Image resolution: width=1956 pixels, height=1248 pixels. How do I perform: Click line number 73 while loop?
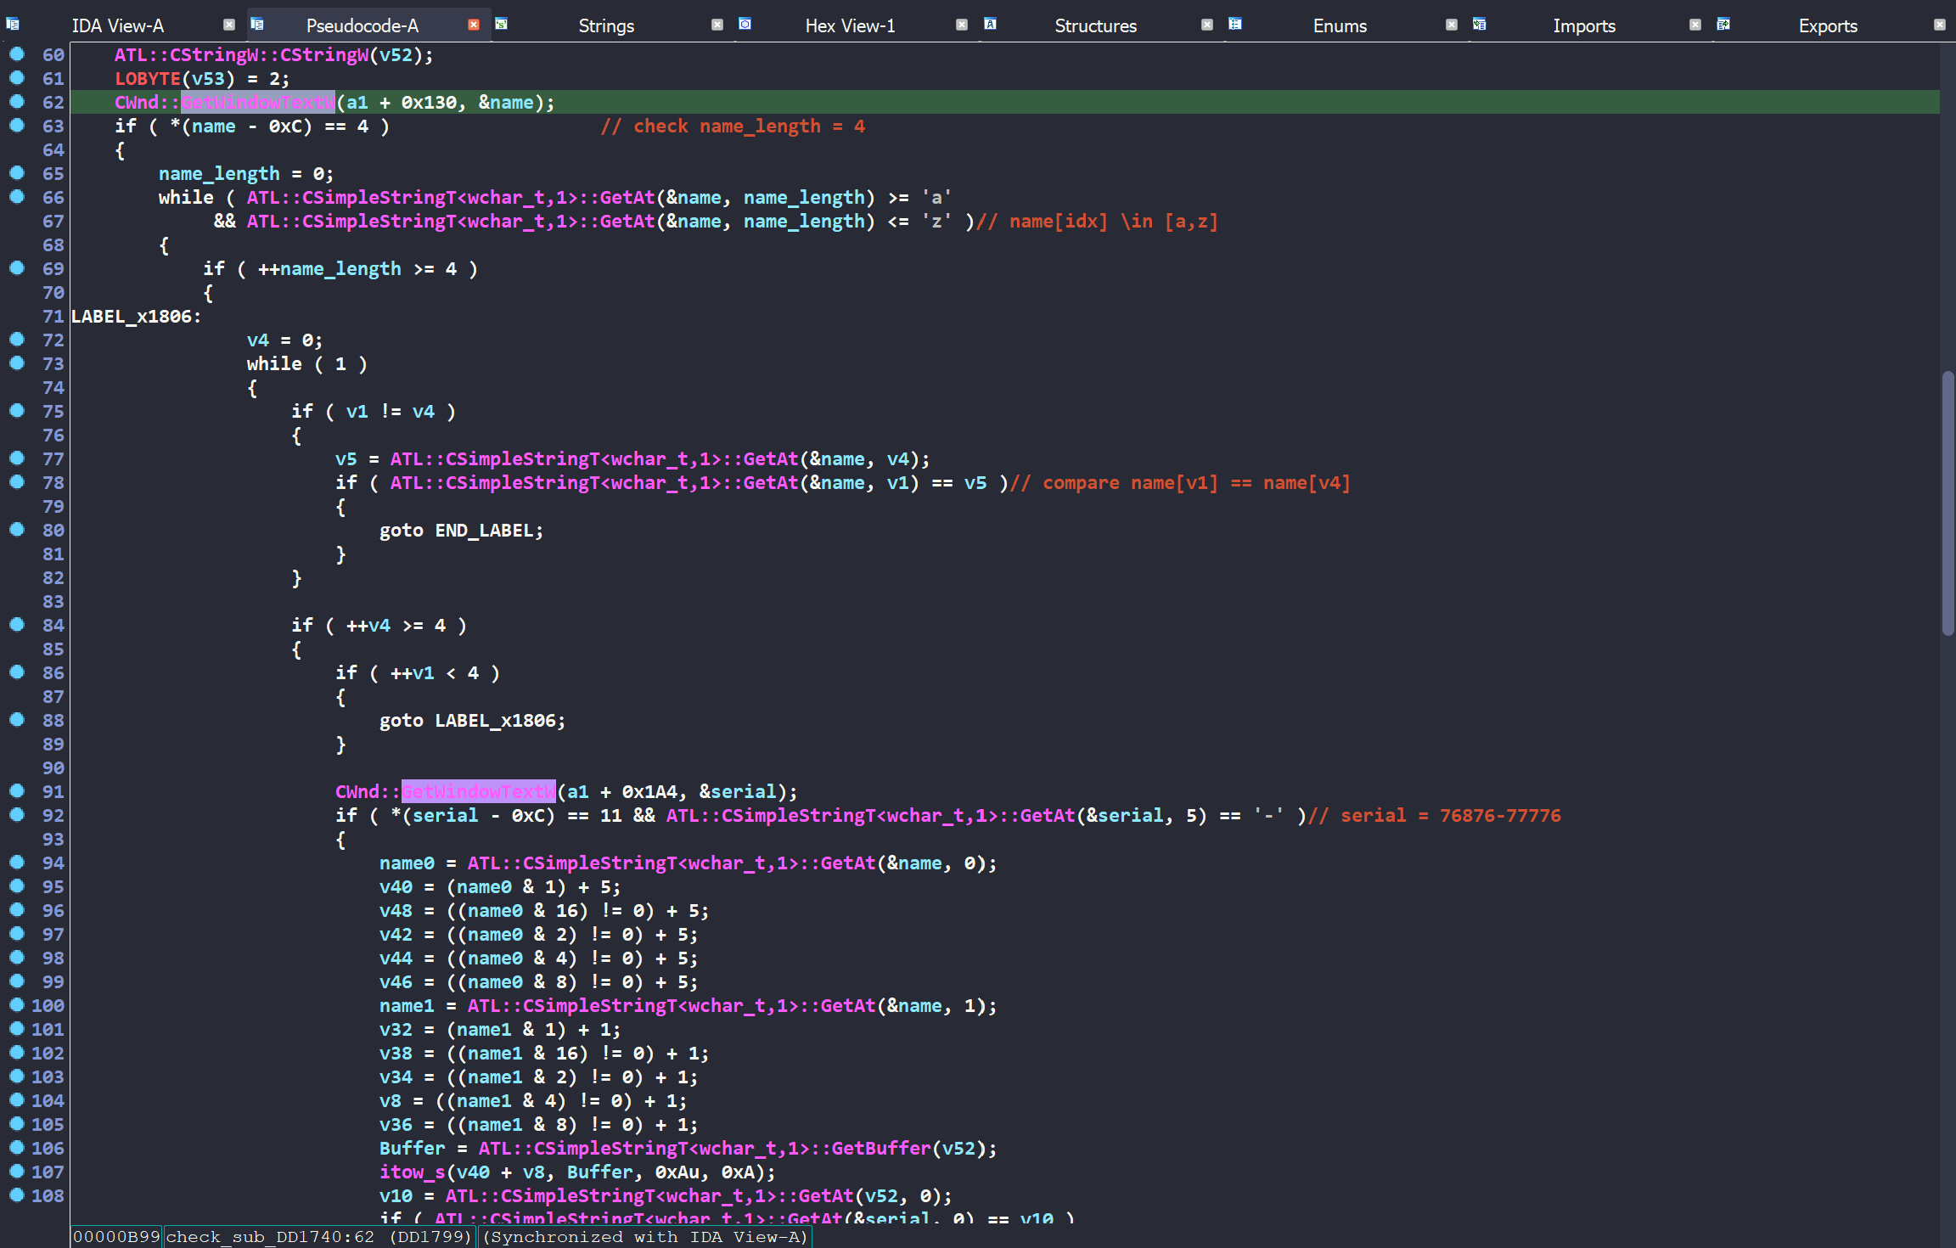pos(53,363)
